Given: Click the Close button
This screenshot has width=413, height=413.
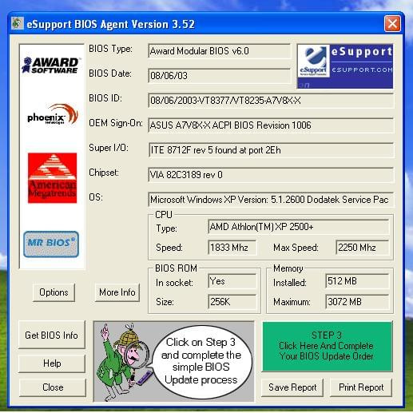Looking at the screenshot, I should pyautogui.click(x=53, y=387).
